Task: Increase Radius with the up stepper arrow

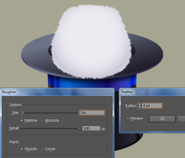Action: [140, 105]
